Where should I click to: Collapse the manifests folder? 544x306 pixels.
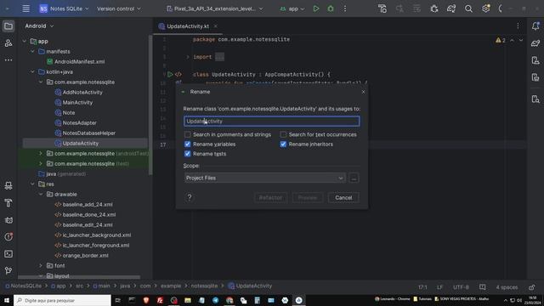click(32, 51)
